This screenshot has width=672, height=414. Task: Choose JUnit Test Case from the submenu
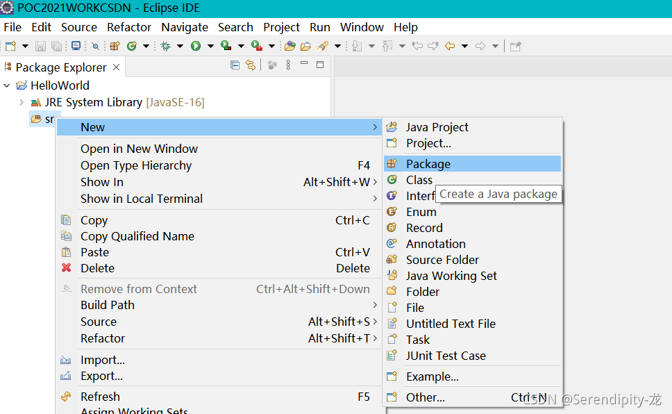click(x=472, y=356)
